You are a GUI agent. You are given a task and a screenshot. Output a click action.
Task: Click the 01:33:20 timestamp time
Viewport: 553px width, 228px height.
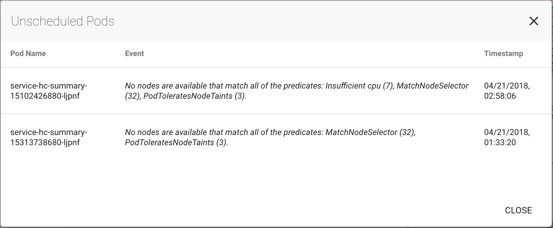click(500, 143)
